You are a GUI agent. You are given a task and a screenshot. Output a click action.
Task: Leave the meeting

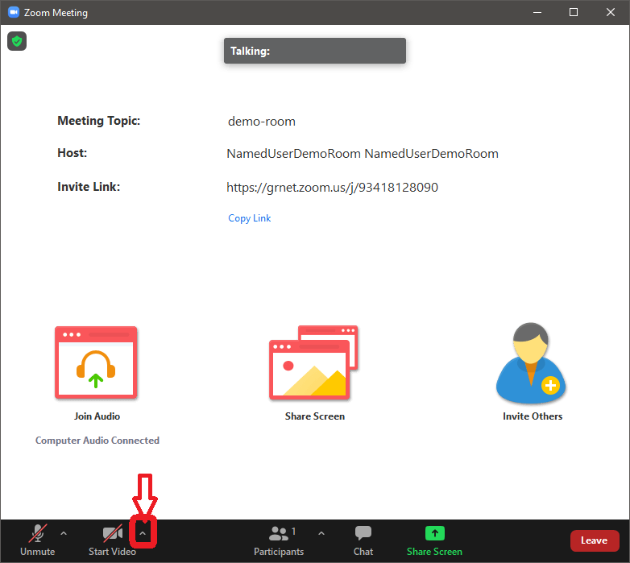click(595, 540)
